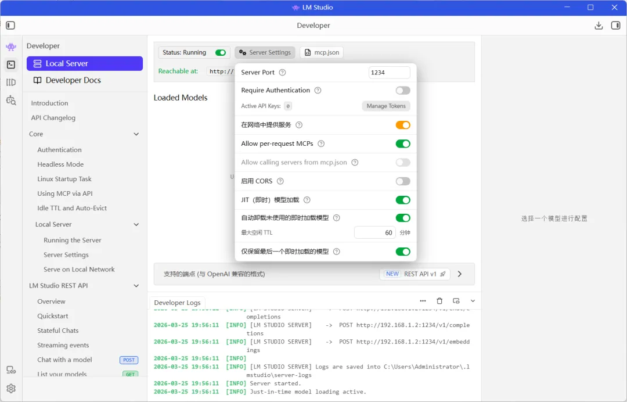
Task: Open the API Changelog docs page
Action: [53, 118]
